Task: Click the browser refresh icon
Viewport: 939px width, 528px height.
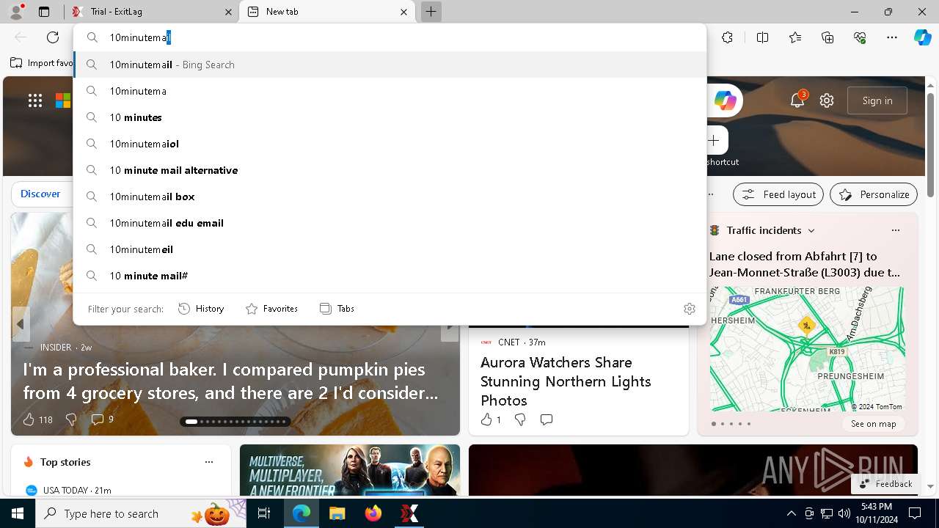Action: tap(53, 37)
